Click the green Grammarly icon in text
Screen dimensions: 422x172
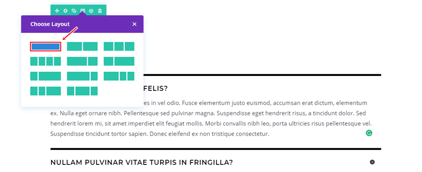(369, 133)
